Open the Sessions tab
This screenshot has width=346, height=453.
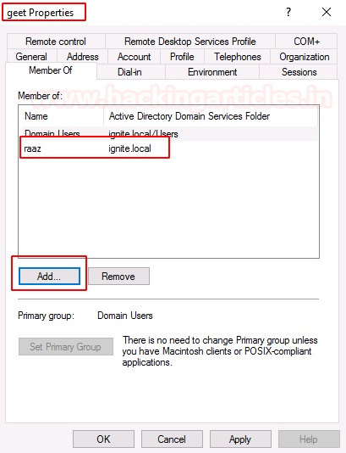pyautogui.click(x=299, y=72)
